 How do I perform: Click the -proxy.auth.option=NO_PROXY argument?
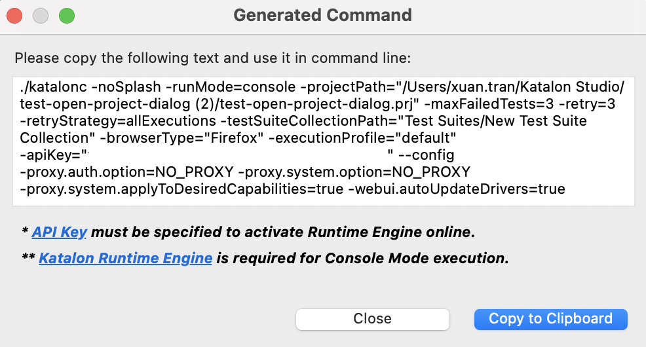tap(126, 173)
